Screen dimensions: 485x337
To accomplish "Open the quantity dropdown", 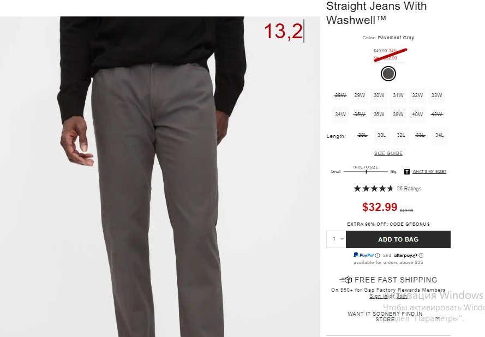I will coord(336,239).
